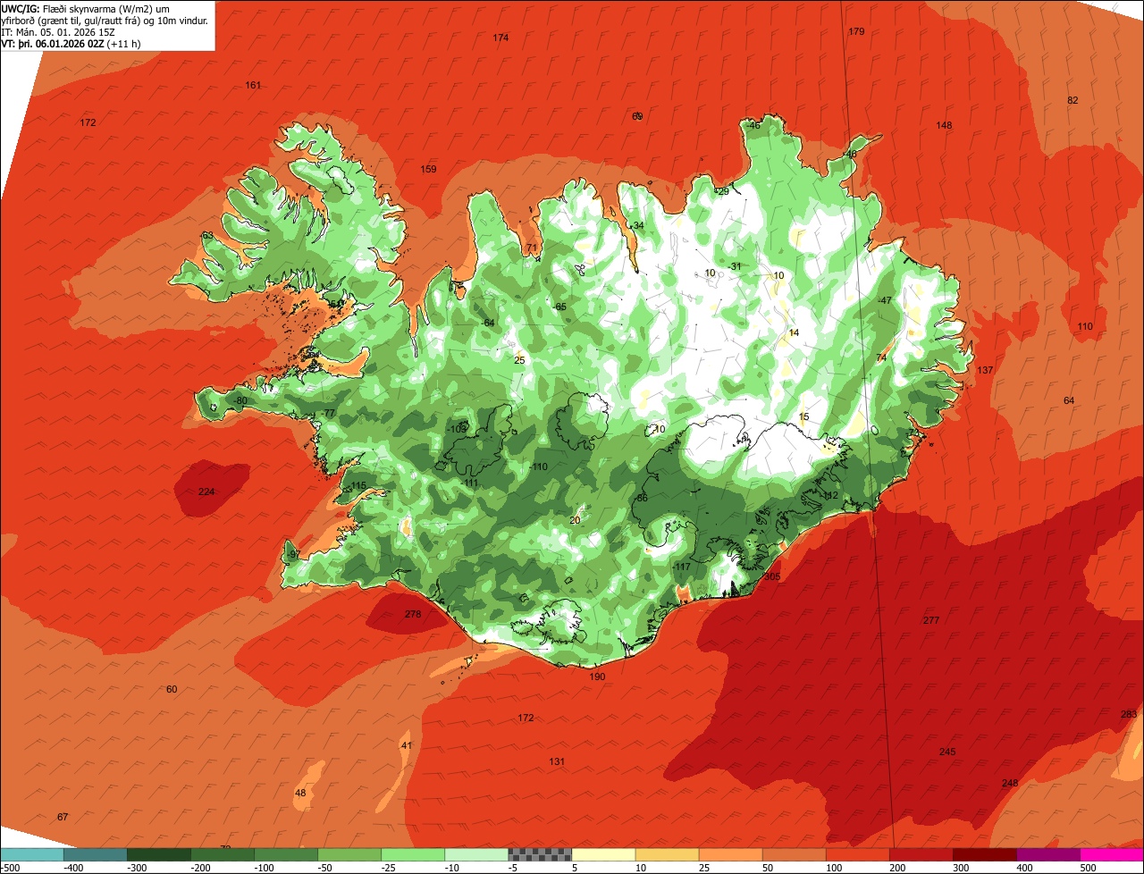Click the map value '-80' on Snæfellsnes peninsula
The height and width of the screenshot is (874, 1144).
240,400
